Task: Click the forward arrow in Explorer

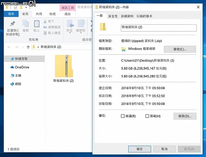Action: tap(16, 47)
